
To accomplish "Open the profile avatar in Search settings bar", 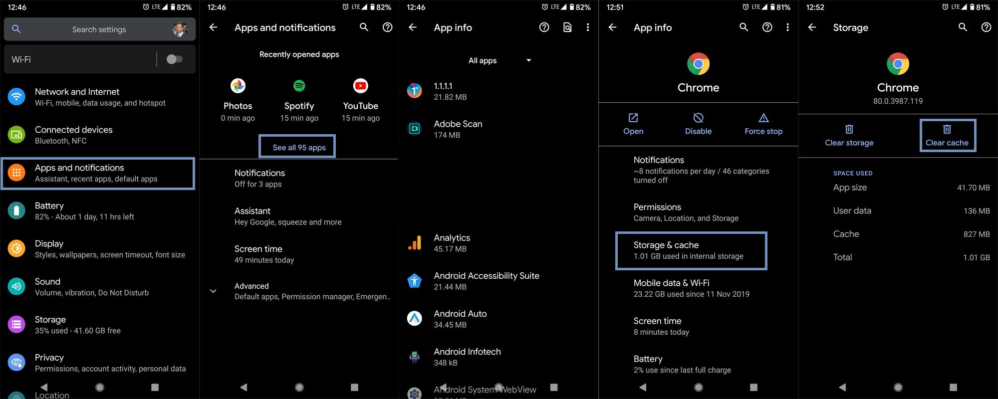I will coord(180,29).
